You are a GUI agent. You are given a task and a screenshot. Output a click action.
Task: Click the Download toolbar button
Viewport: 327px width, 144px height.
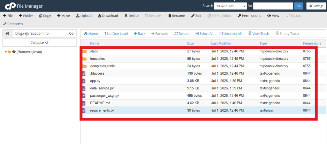(108, 16)
